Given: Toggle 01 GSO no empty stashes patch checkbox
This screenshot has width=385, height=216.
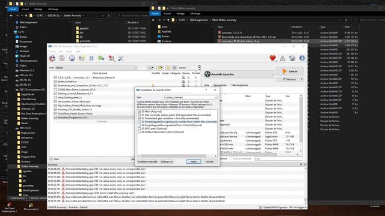Looking at the screenshot, I should point(139,115).
